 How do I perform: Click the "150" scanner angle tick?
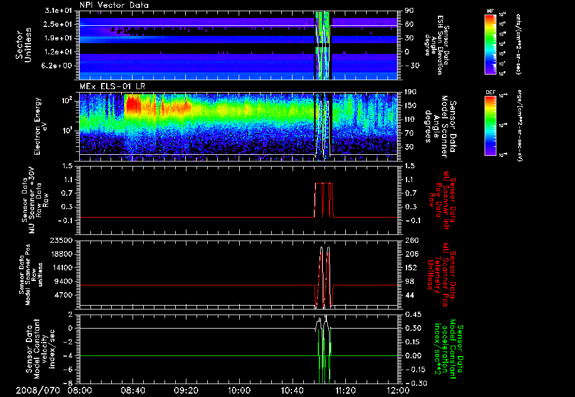pyautogui.click(x=410, y=106)
